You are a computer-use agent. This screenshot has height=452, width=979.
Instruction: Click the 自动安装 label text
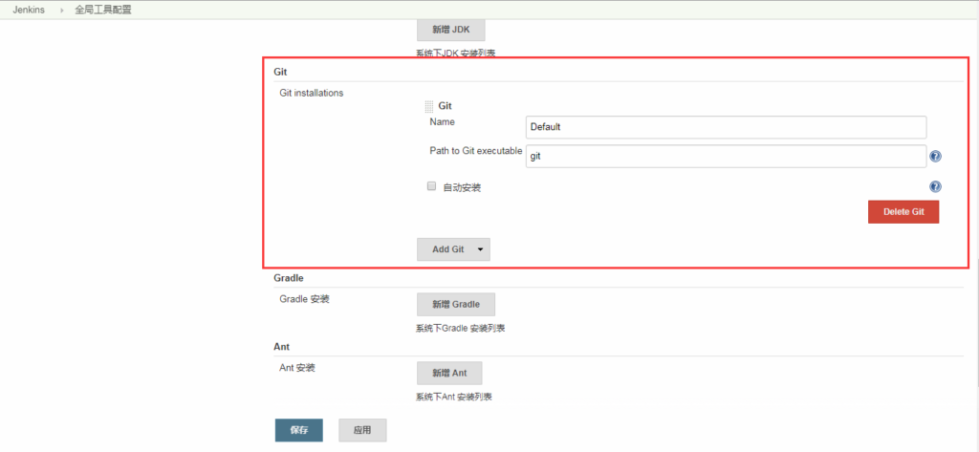click(x=461, y=187)
